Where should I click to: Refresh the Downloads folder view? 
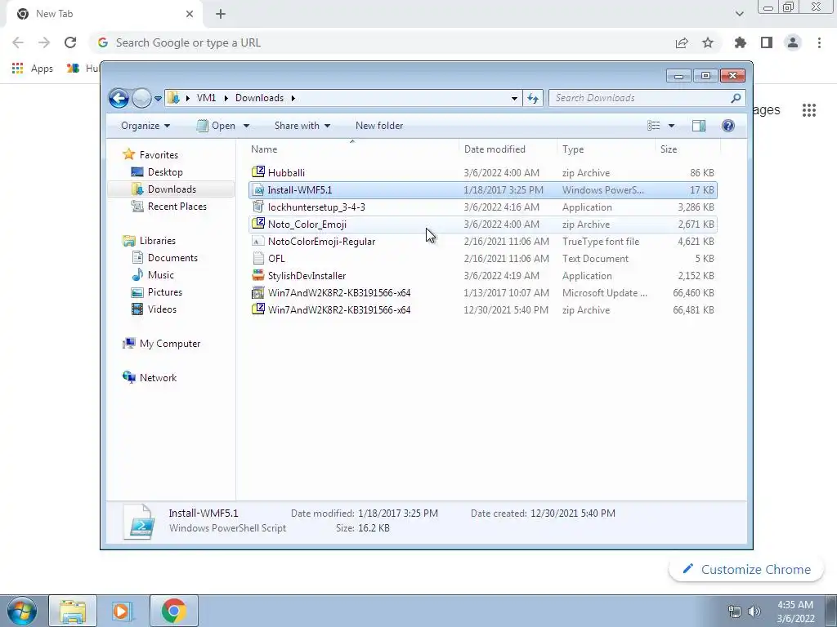coord(533,98)
